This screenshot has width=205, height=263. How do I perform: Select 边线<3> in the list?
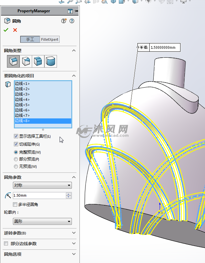[x=43, y=94]
